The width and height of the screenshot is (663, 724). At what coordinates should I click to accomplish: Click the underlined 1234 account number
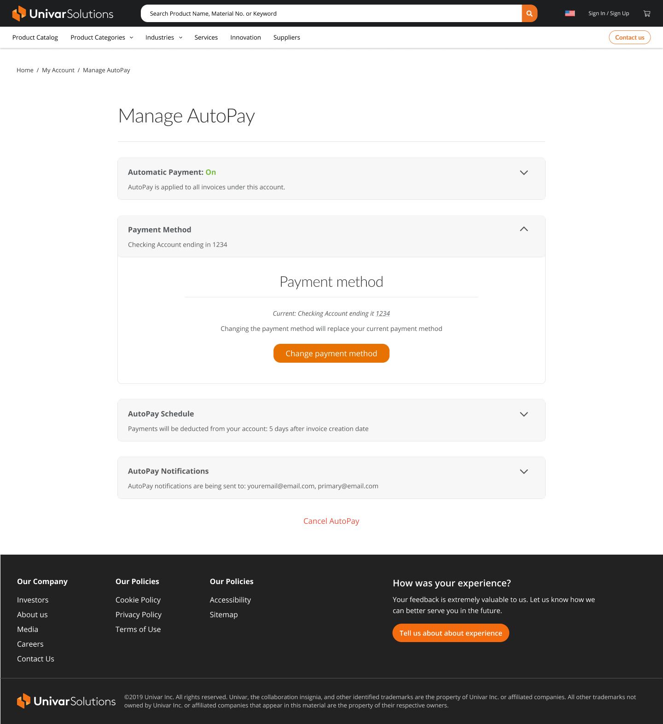point(383,313)
